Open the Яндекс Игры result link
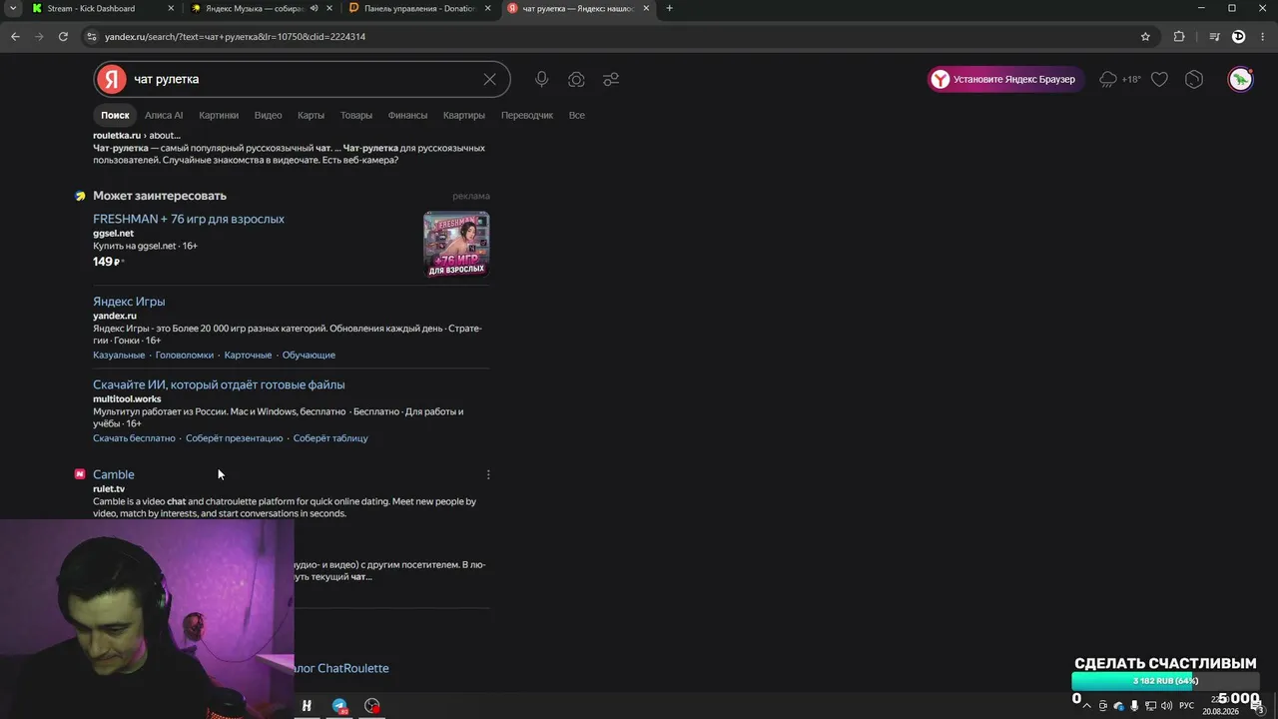This screenshot has width=1278, height=719. click(129, 302)
